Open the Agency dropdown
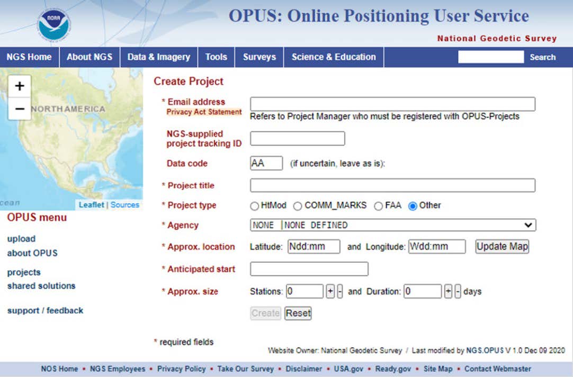Image resolution: width=573 pixels, height=377 pixels. 393,225
